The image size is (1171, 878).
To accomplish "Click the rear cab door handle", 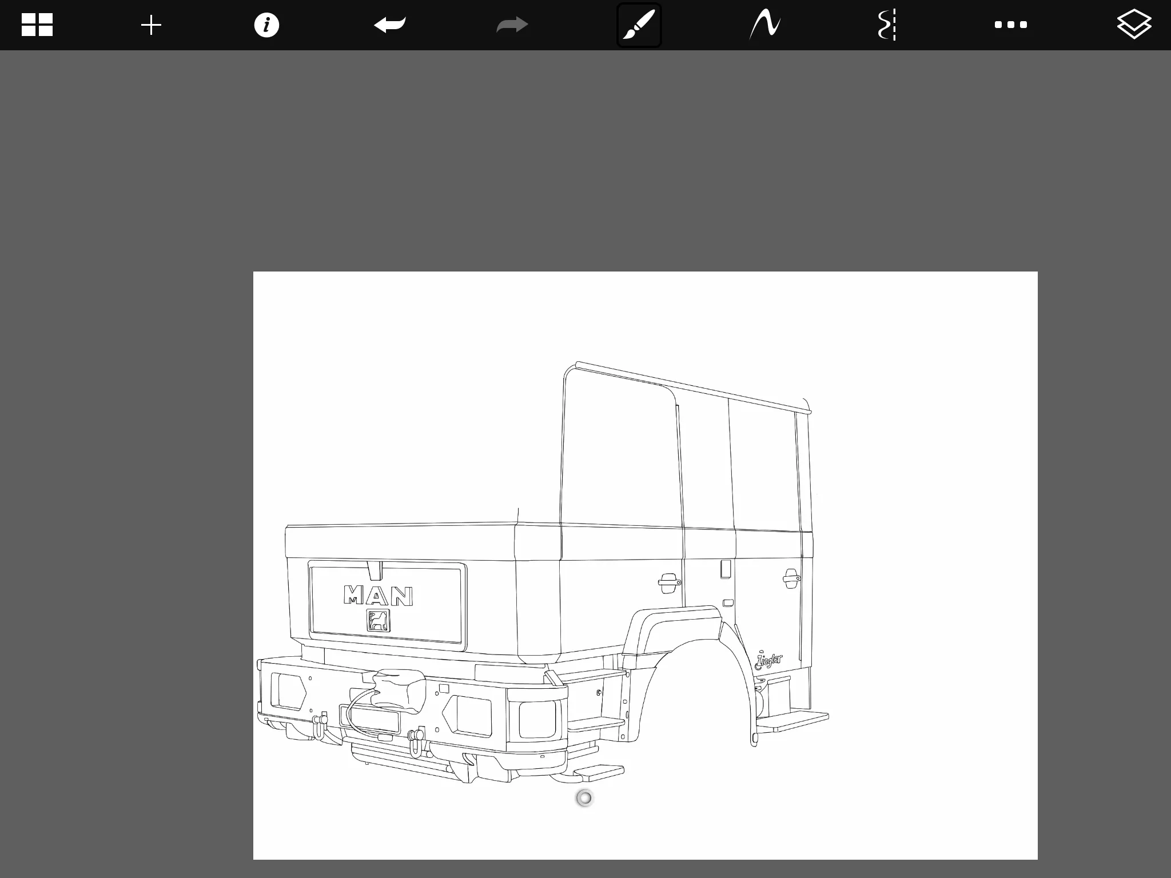I will click(x=791, y=578).
